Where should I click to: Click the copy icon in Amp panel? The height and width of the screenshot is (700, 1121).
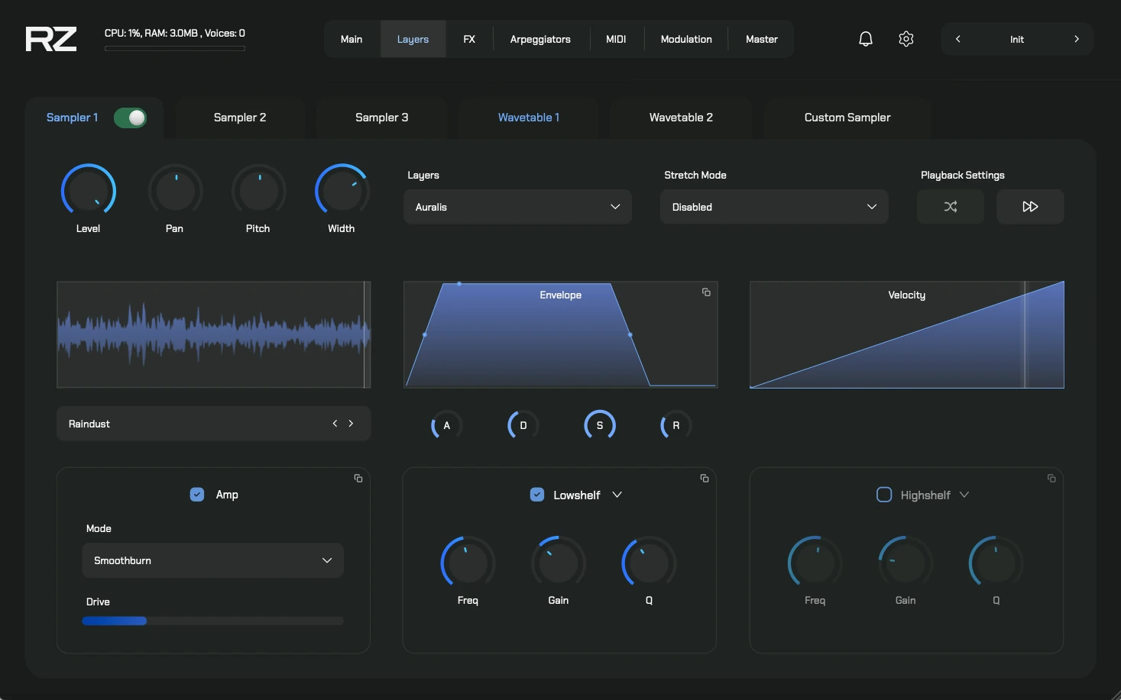(358, 479)
